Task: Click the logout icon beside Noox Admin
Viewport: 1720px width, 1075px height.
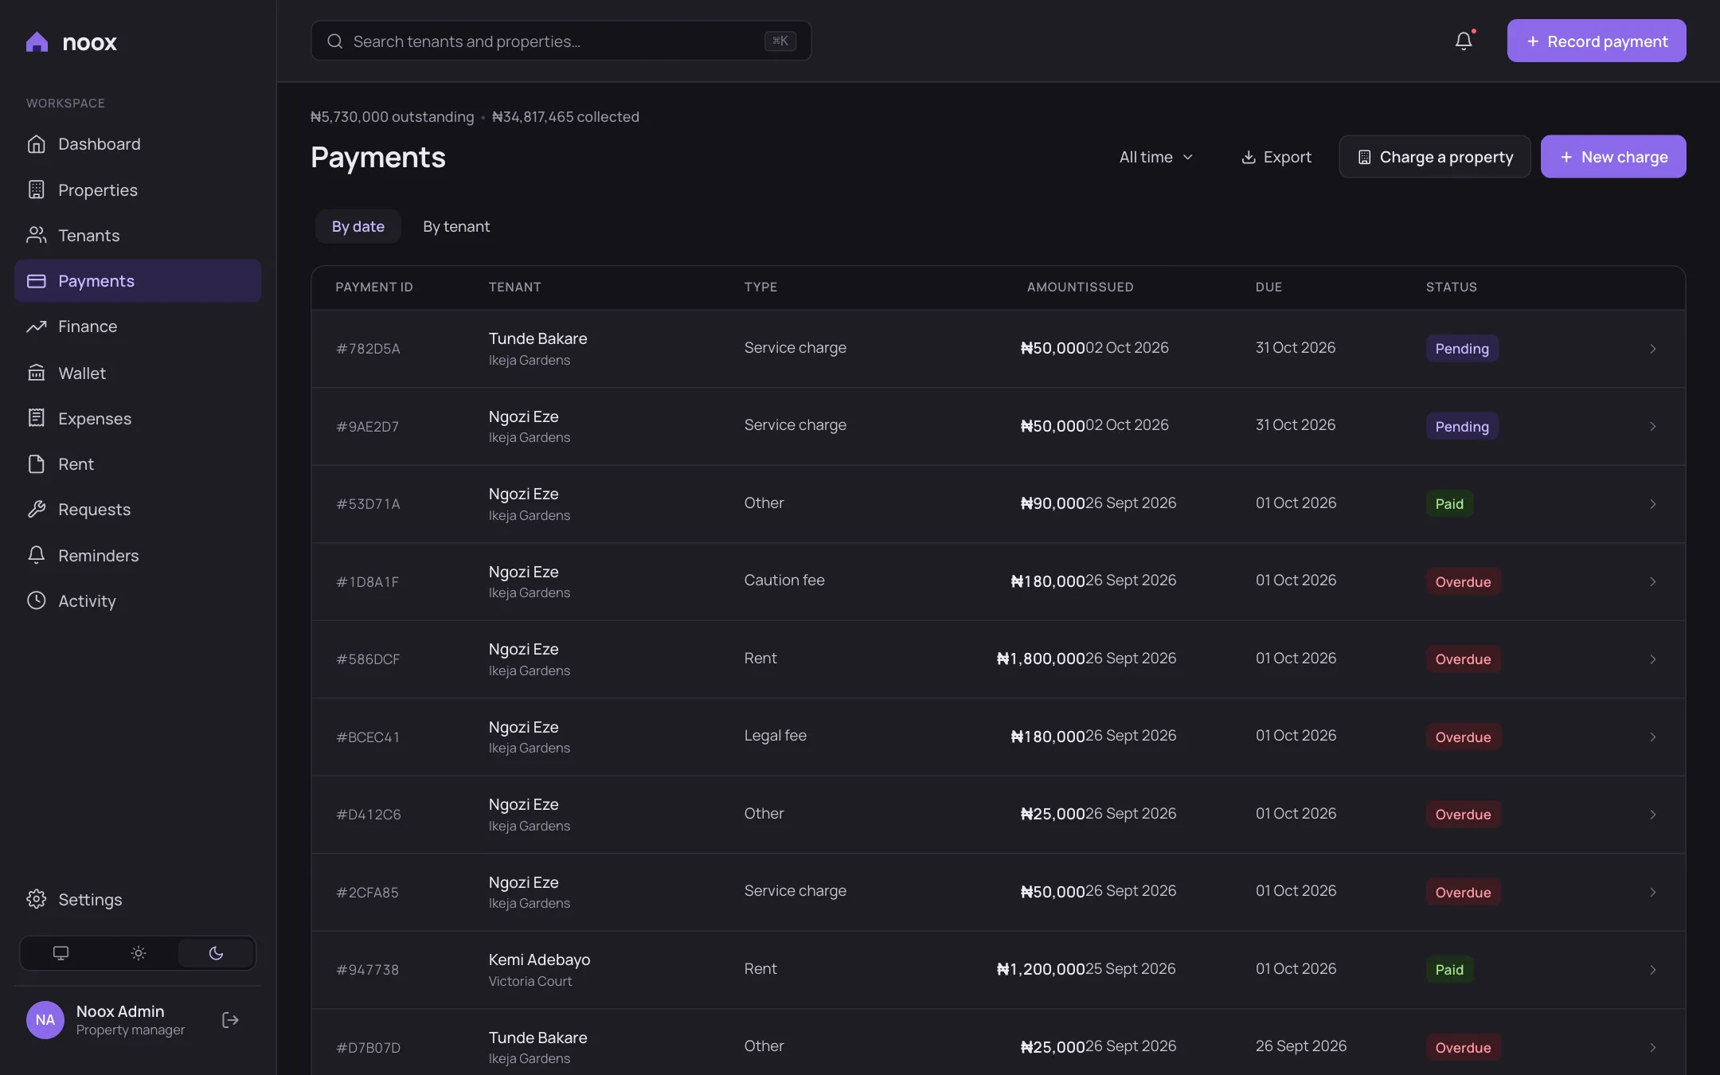Action: click(x=230, y=1020)
